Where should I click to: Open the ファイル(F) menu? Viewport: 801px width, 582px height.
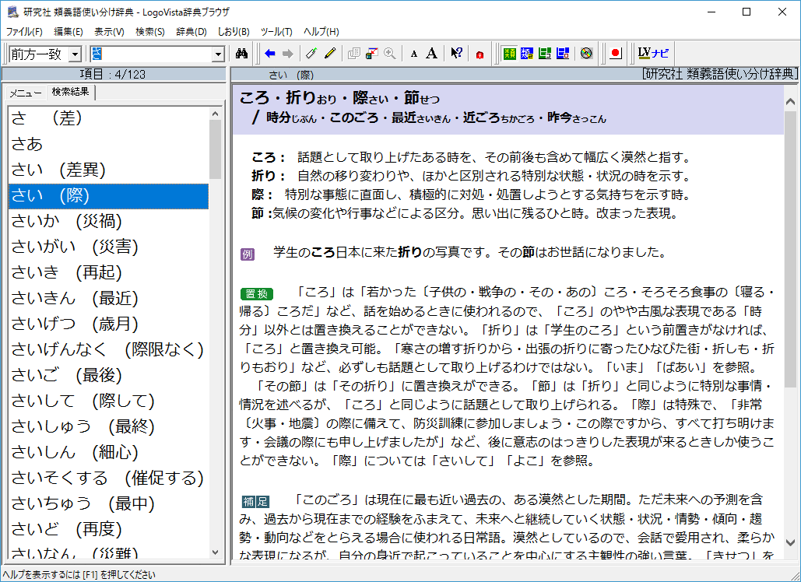[x=24, y=32]
